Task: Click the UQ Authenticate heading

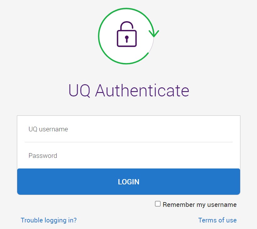Action: [129, 90]
